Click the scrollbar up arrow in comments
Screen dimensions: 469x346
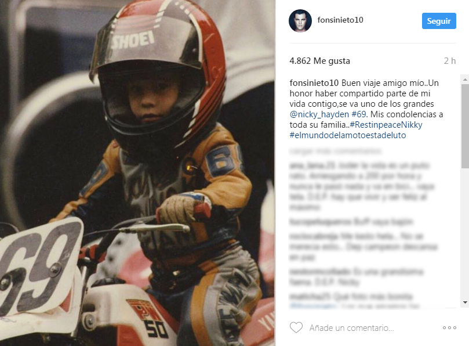point(465,80)
